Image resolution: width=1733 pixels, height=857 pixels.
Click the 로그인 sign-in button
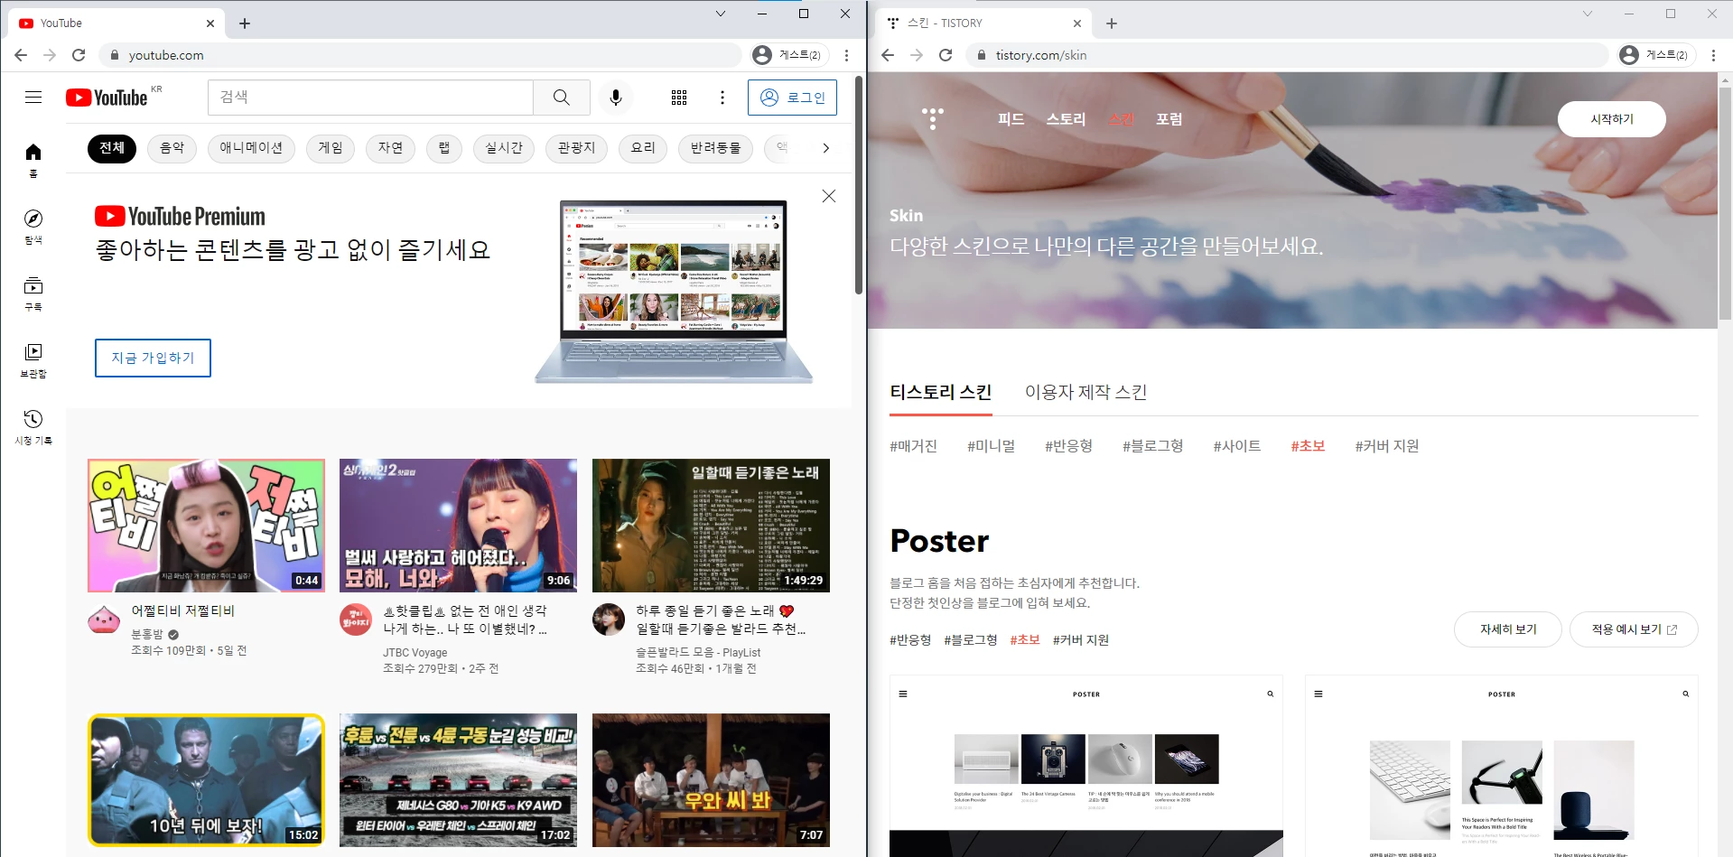pos(792,98)
